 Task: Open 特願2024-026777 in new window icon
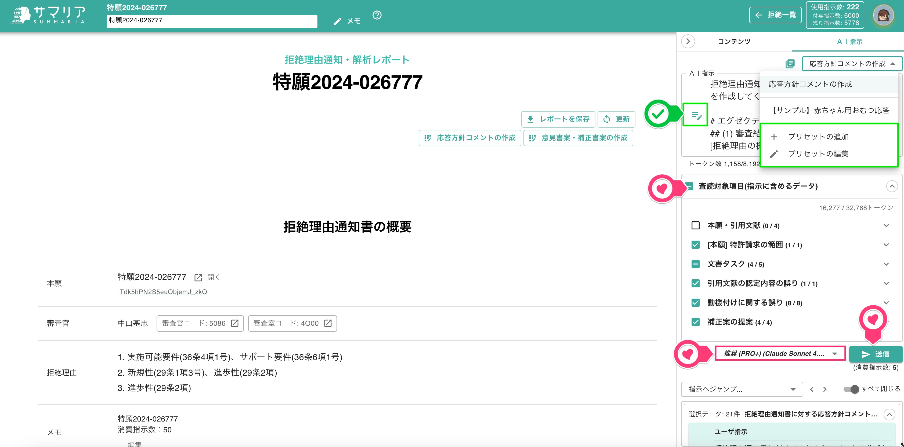point(198,278)
